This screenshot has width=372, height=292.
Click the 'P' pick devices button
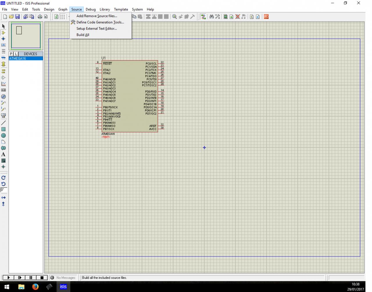point(11,54)
